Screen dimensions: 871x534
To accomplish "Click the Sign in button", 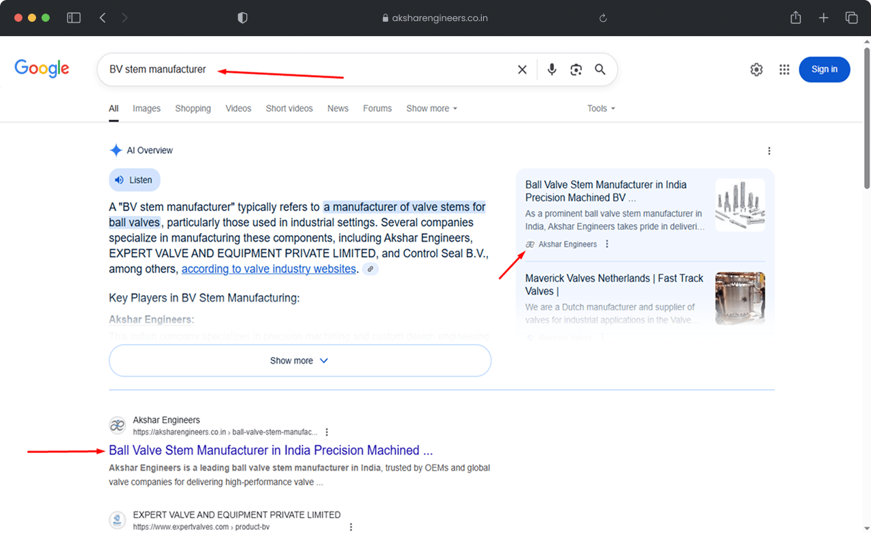I will click(x=824, y=69).
